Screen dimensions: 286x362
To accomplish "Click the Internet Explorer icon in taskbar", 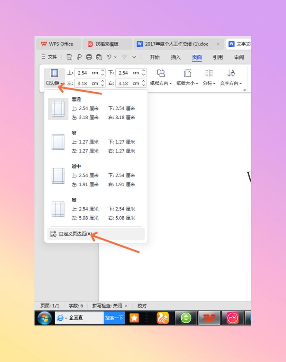I will (60, 318).
